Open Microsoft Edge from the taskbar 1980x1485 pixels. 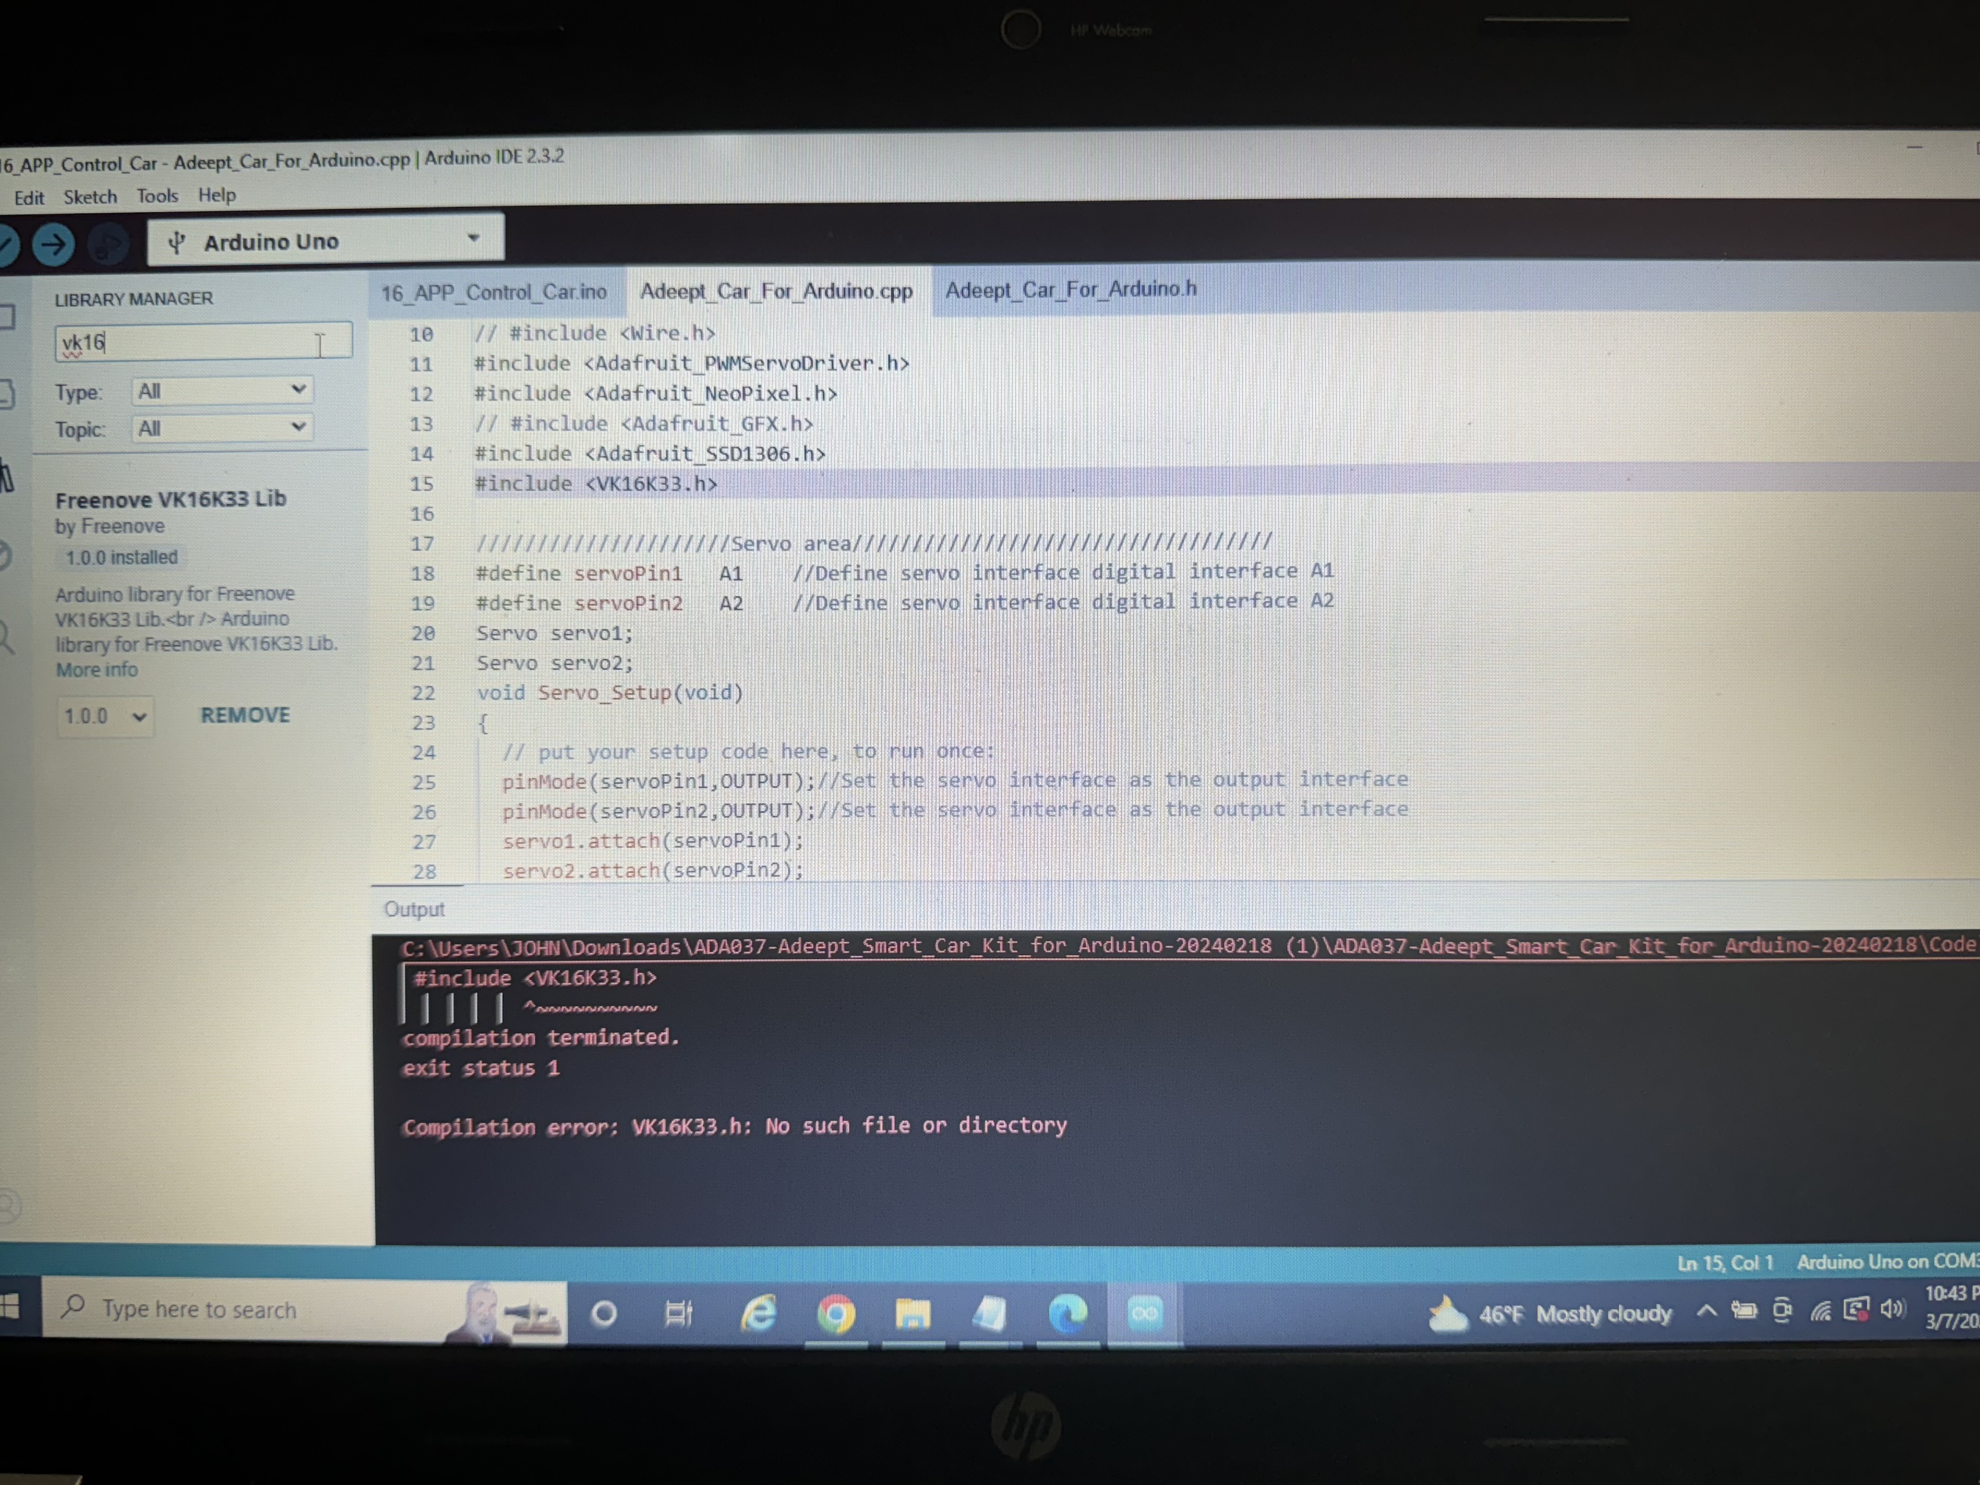point(1067,1314)
